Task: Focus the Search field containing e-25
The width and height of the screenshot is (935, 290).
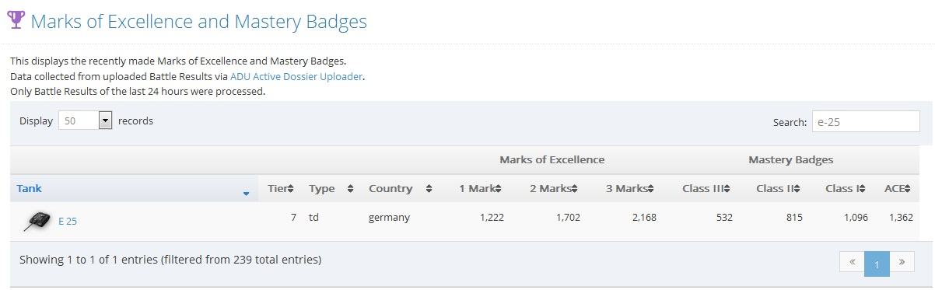Action: click(866, 122)
